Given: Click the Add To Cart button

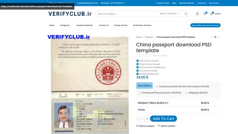Looking at the screenshot, I should tap(163, 119).
